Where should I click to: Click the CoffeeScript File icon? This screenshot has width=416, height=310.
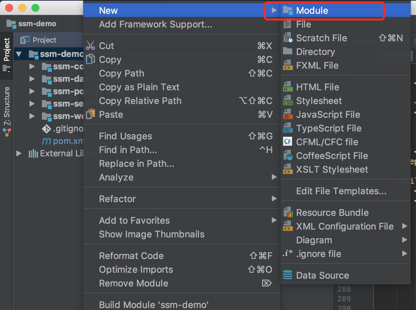point(288,156)
